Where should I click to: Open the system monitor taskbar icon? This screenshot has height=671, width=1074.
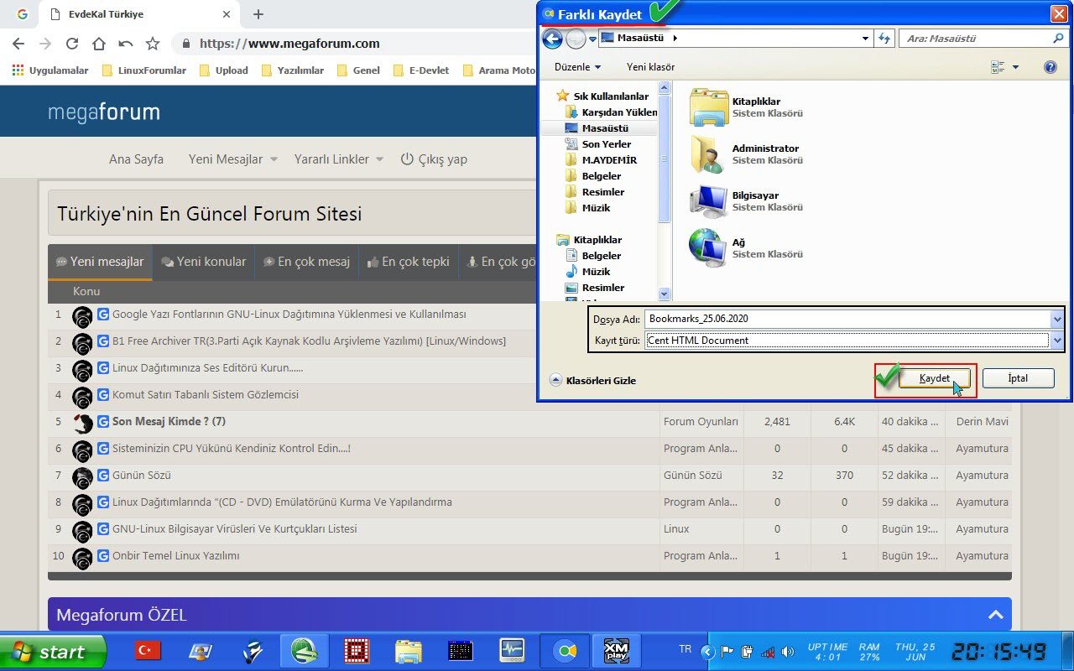pyautogui.click(x=512, y=650)
